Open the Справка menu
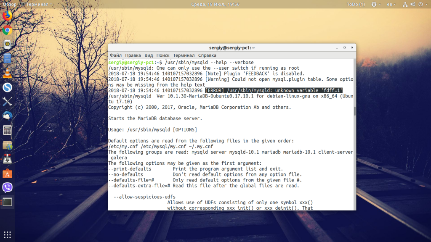 pos(207,55)
